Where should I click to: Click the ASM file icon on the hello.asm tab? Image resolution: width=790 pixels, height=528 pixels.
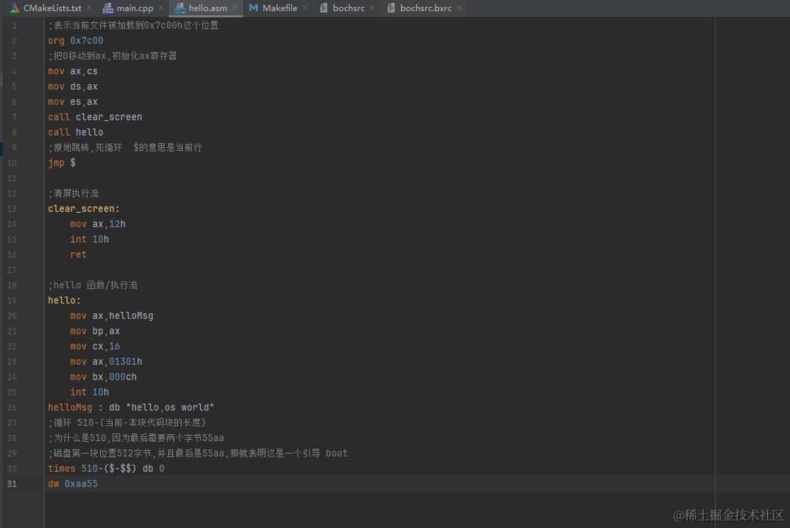coord(179,8)
